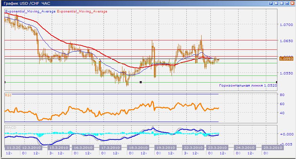Select the red Exponential_Moving_Average legend label
This screenshot has width=296, height=159.
click(x=82, y=11)
